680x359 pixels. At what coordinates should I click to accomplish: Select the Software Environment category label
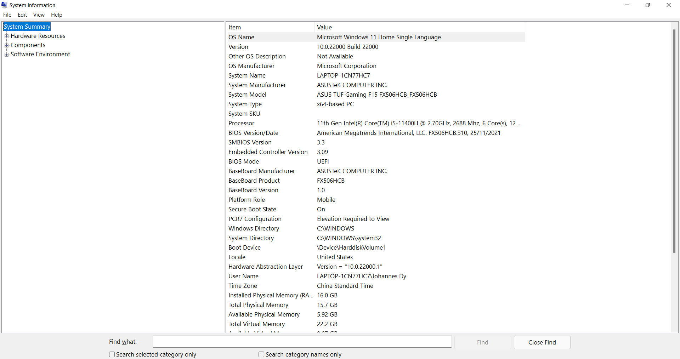[x=40, y=54]
